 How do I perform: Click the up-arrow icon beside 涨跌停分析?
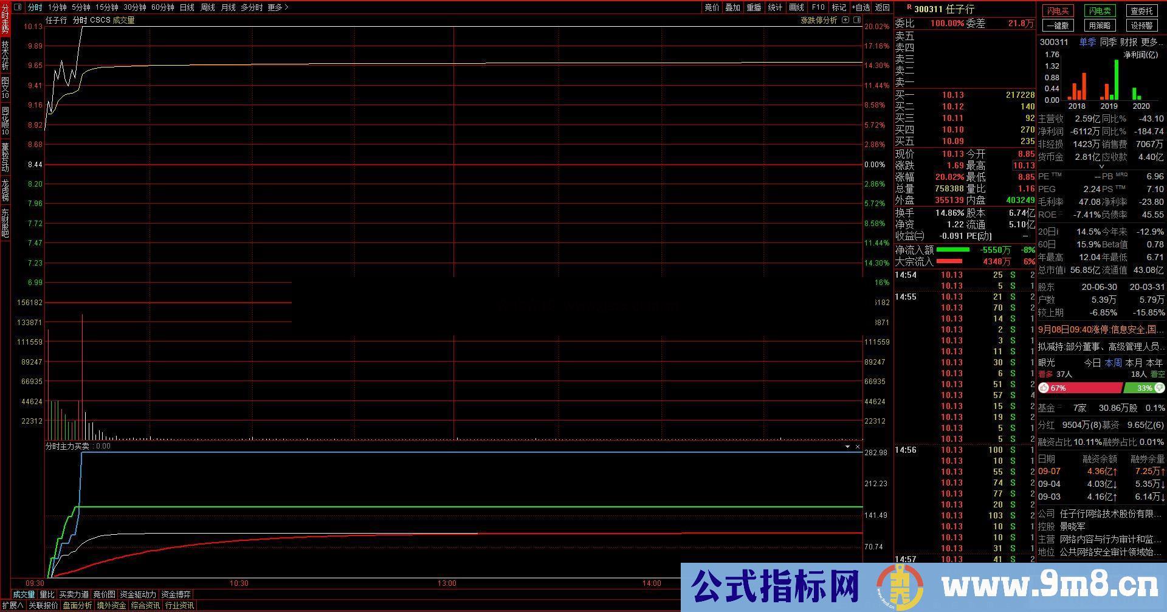pyautogui.click(x=845, y=20)
